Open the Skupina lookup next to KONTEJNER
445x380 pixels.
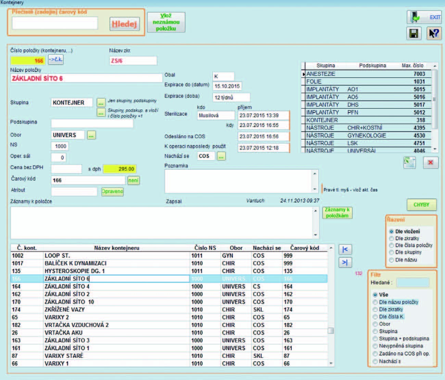[x=101, y=102]
